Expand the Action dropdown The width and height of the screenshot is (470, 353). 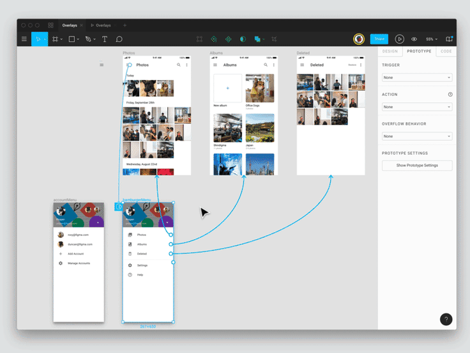416,107
